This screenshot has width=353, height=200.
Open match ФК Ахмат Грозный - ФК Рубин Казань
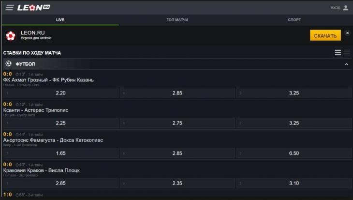point(48,80)
